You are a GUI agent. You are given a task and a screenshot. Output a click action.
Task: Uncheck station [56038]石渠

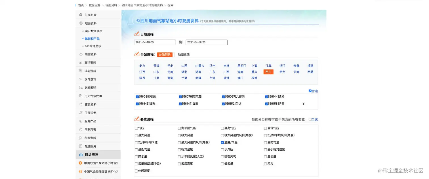[137, 97]
